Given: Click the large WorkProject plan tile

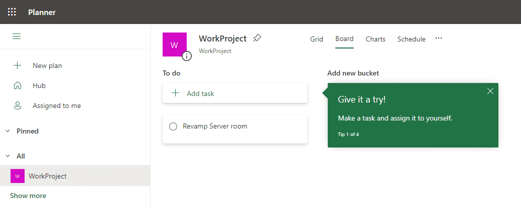Looking at the screenshot, I should point(175,44).
